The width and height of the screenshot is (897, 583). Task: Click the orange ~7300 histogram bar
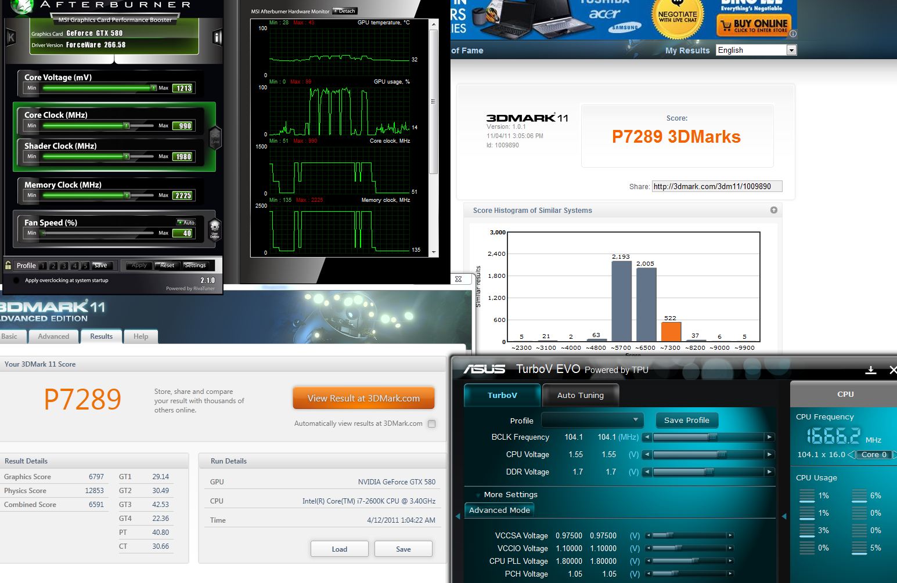pos(671,332)
